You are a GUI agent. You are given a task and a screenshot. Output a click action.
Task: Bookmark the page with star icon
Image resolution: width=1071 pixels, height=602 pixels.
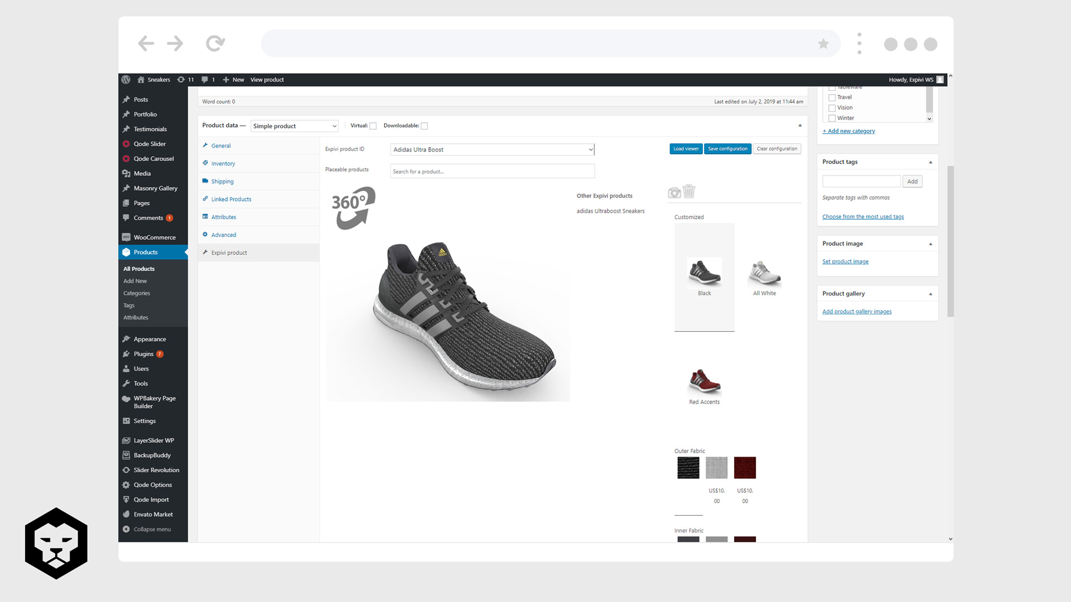pyautogui.click(x=823, y=43)
